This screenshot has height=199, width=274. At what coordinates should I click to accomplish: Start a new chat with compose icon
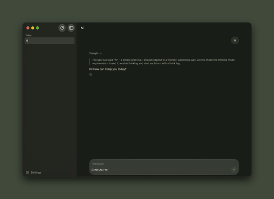coord(62,28)
